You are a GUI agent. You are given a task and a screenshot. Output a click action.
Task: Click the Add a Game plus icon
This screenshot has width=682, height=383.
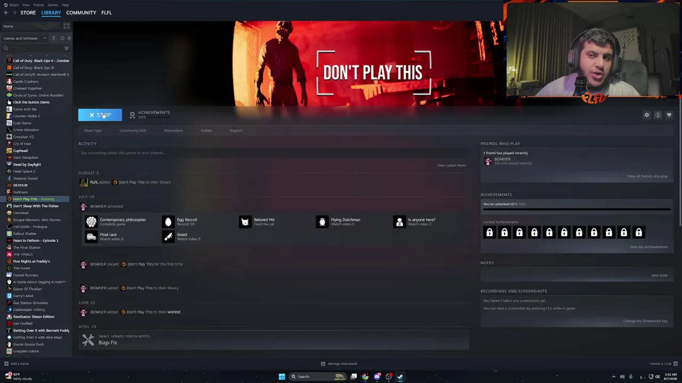[6, 364]
